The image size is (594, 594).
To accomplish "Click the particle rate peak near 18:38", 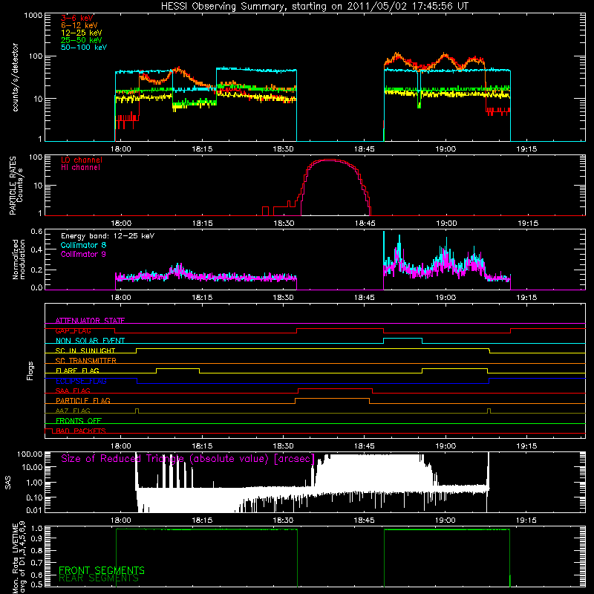I will click(330, 160).
